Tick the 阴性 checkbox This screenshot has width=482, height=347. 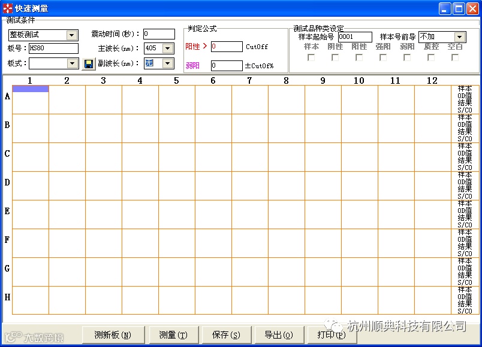pyautogui.click(x=335, y=57)
